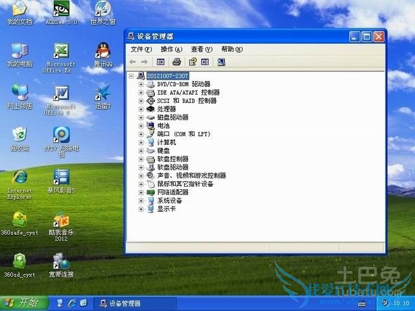Click the Print toolbar icon
The width and height of the screenshot is (415, 311).
coord(177,62)
